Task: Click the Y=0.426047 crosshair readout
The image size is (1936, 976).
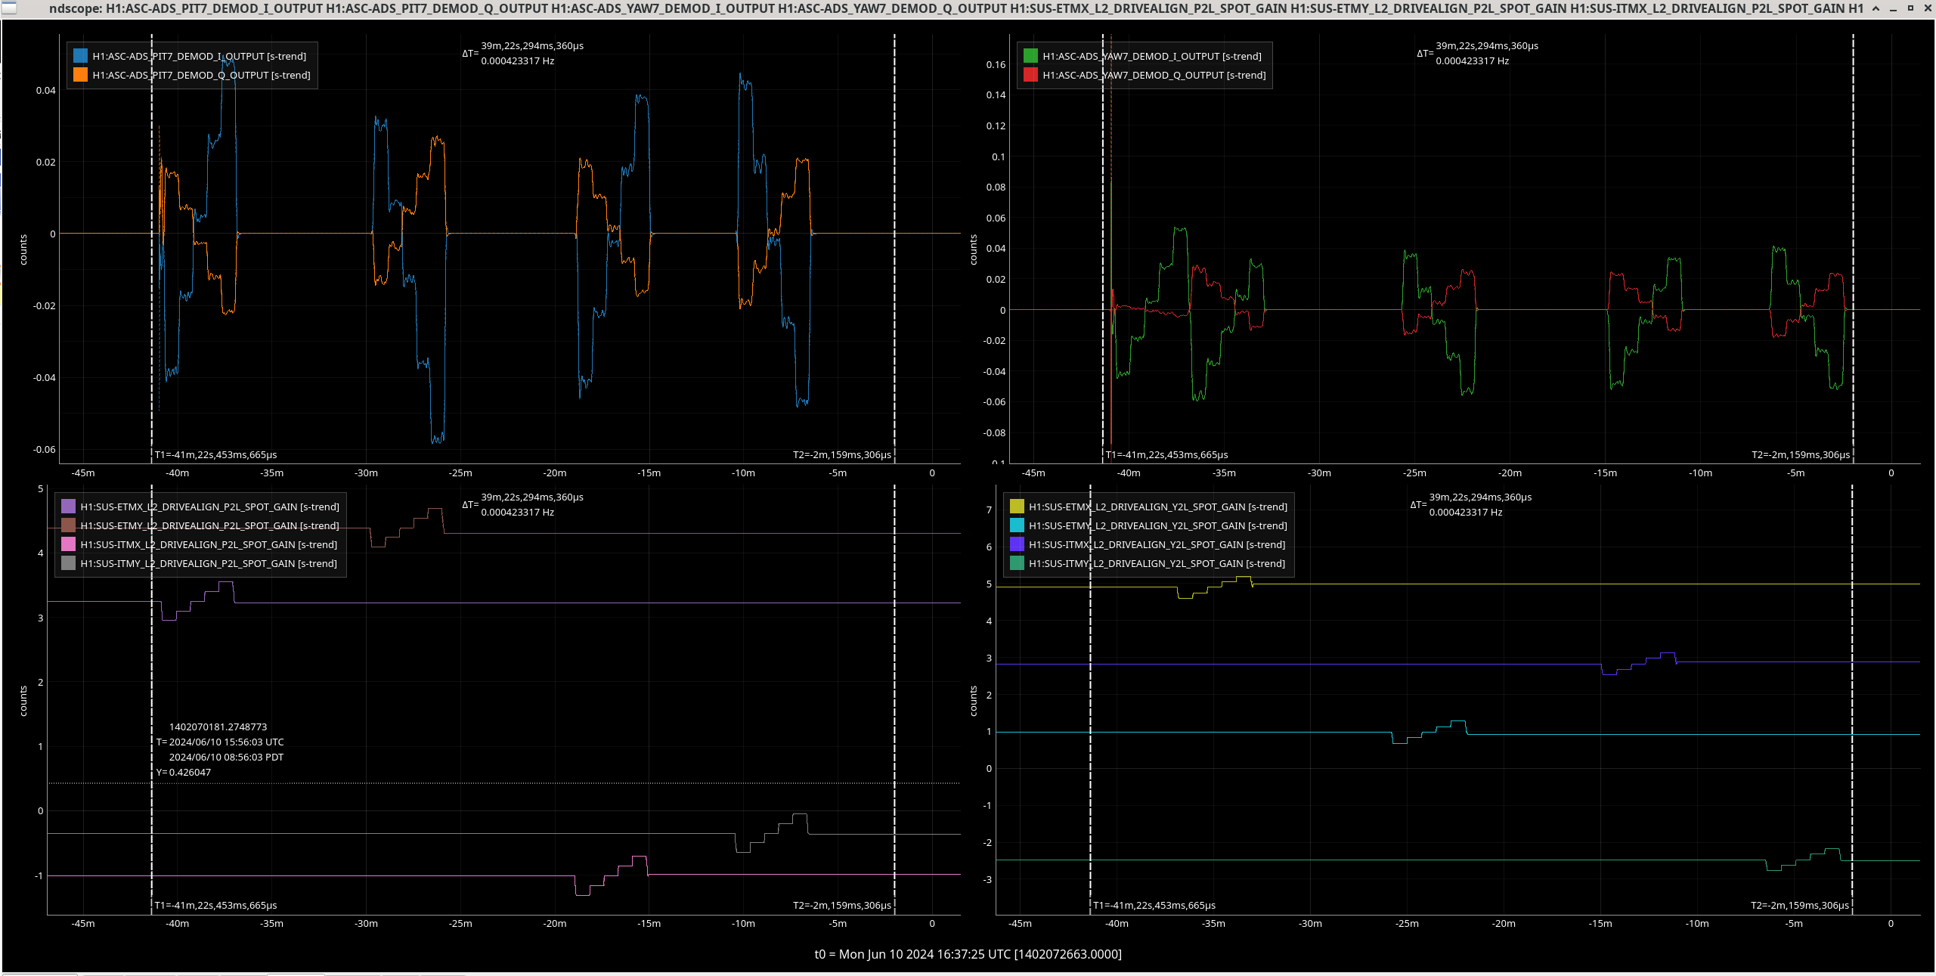Action: click(x=184, y=772)
